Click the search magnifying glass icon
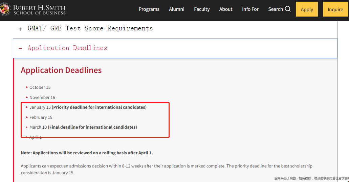Viewport: 349px width, 182px height. 288,9
